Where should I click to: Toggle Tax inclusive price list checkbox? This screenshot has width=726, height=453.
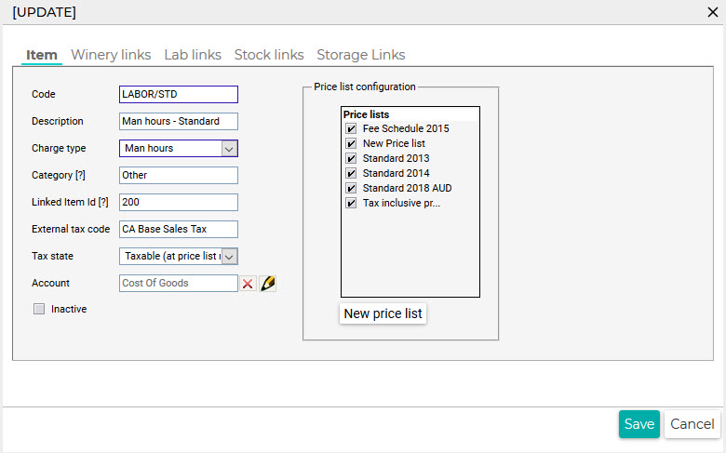(x=351, y=203)
